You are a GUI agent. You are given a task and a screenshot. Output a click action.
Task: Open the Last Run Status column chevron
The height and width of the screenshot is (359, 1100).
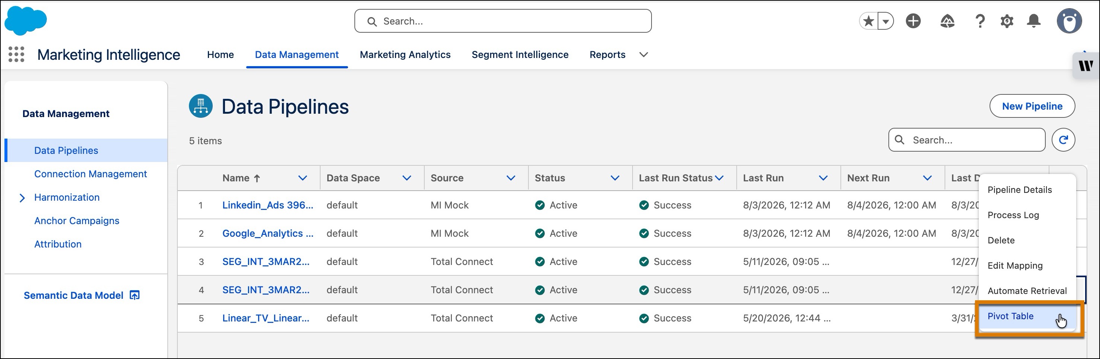click(719, 178)
